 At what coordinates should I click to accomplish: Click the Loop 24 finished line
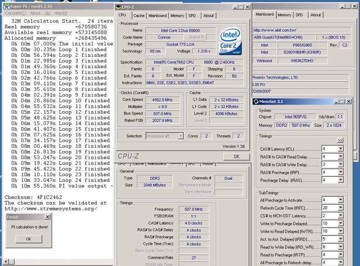(61, 180)
